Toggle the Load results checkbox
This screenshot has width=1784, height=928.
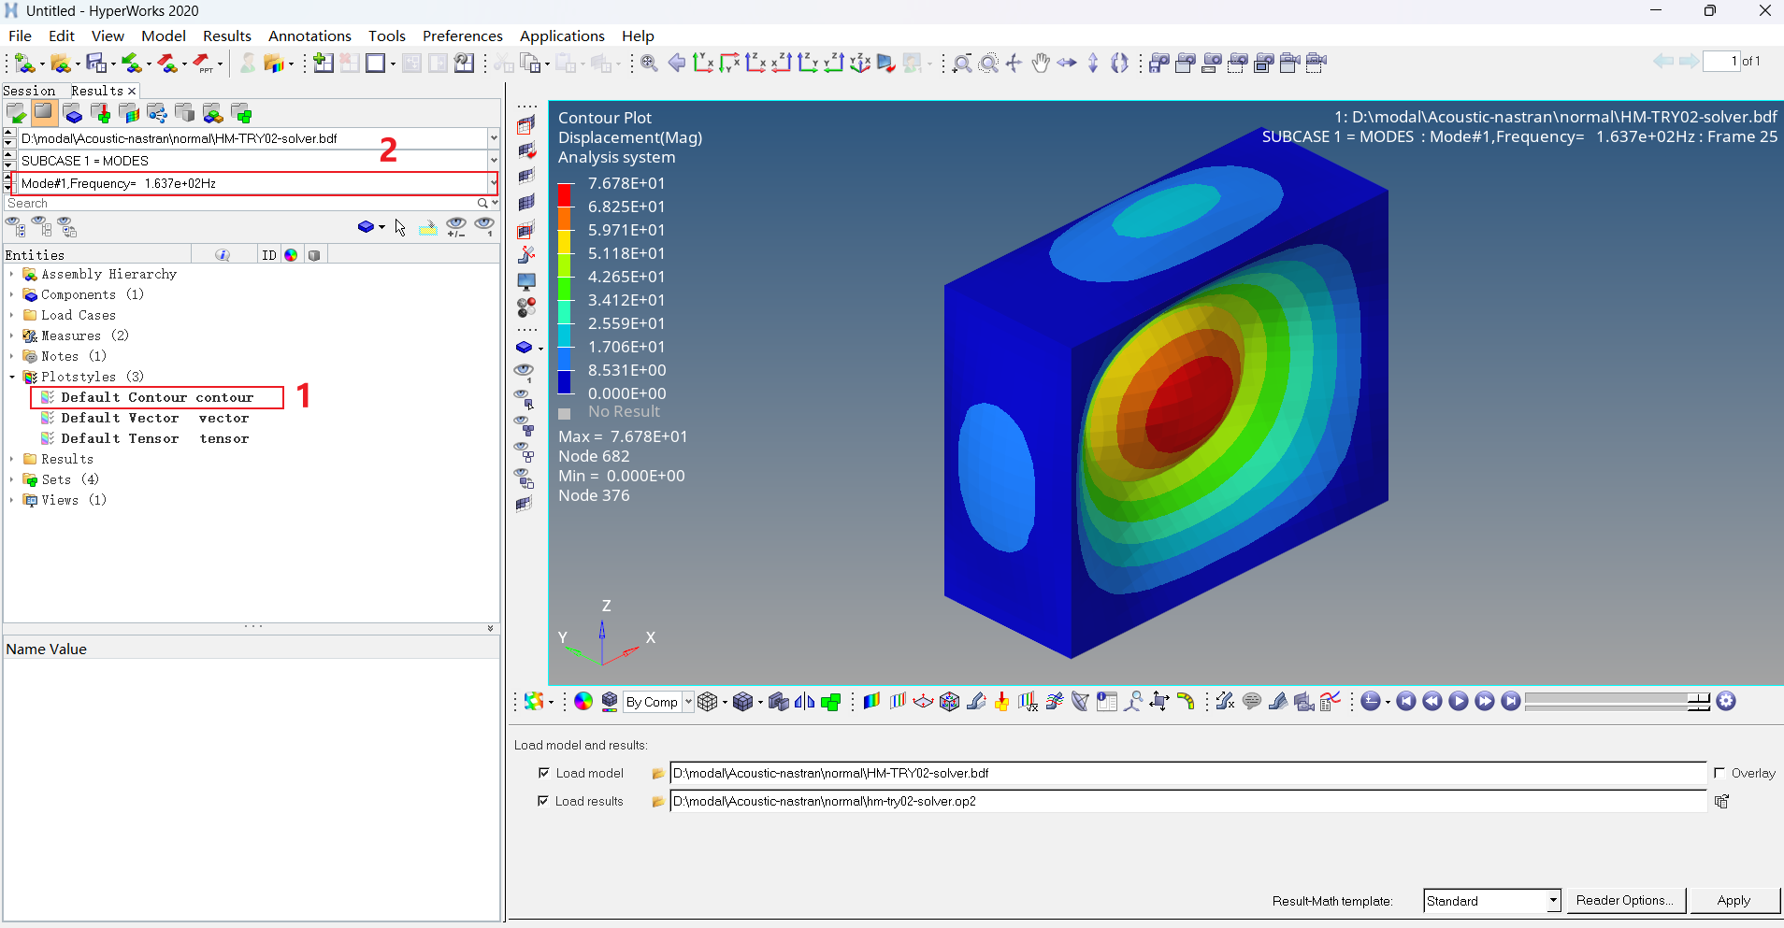point(543,801)
